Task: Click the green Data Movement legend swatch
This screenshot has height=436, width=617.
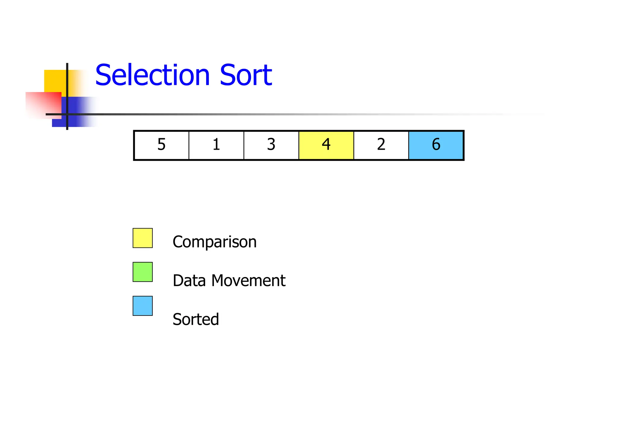Action: click(x=143, y=272)
